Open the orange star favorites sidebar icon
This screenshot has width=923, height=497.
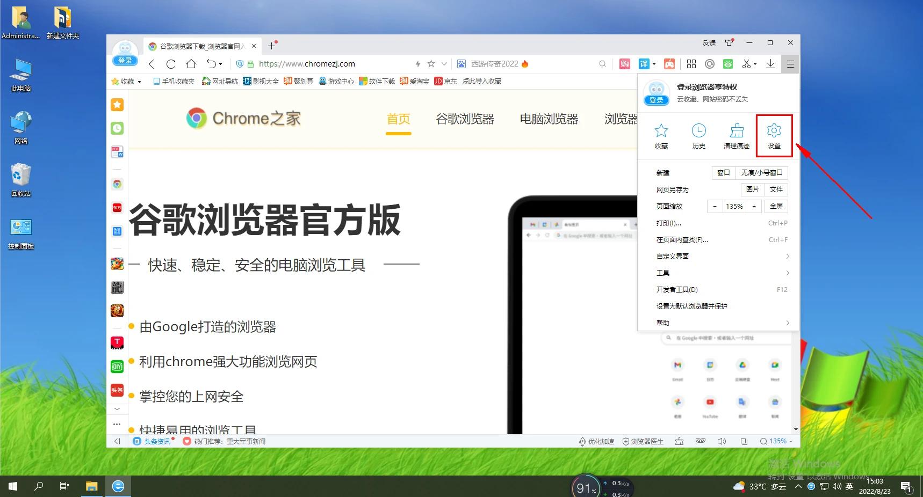(x=117, y=105)
